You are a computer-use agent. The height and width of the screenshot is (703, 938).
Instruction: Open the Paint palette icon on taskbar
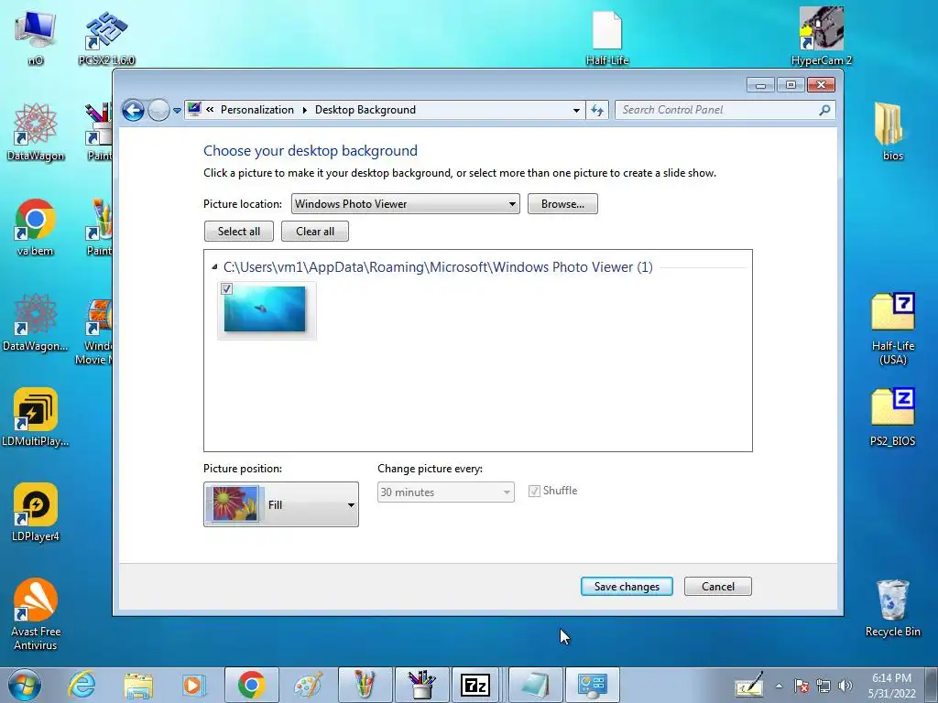point(308,685)
